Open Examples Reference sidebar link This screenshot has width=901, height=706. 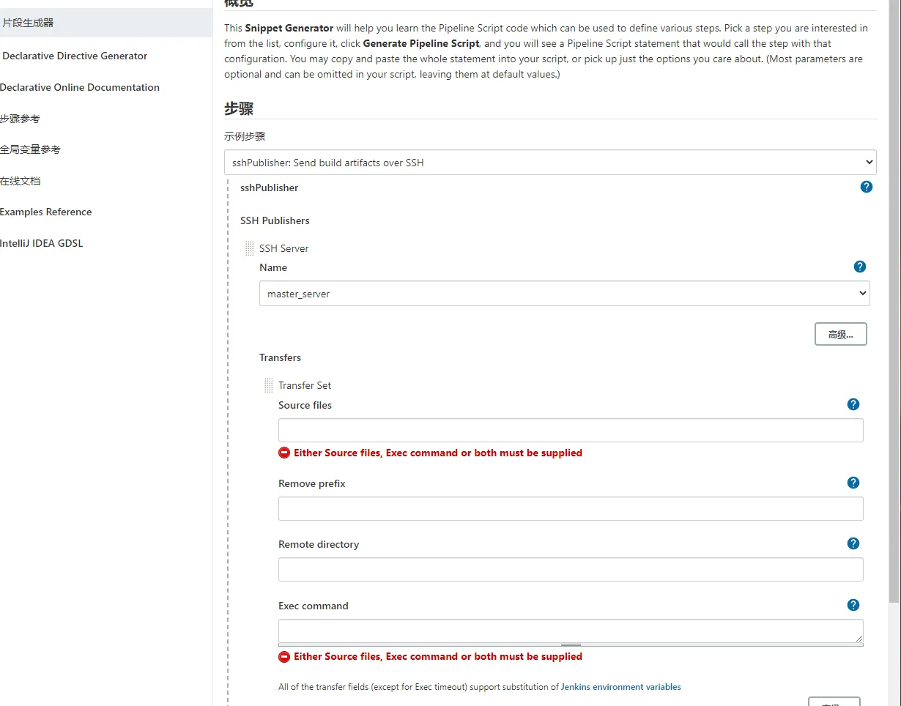tap(46, 212)
